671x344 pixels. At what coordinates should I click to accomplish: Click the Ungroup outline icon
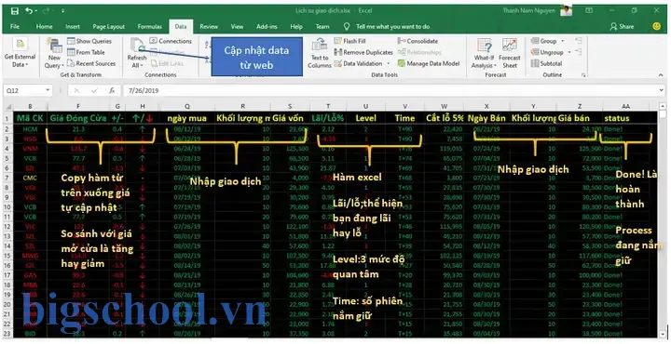coord(535,52)
